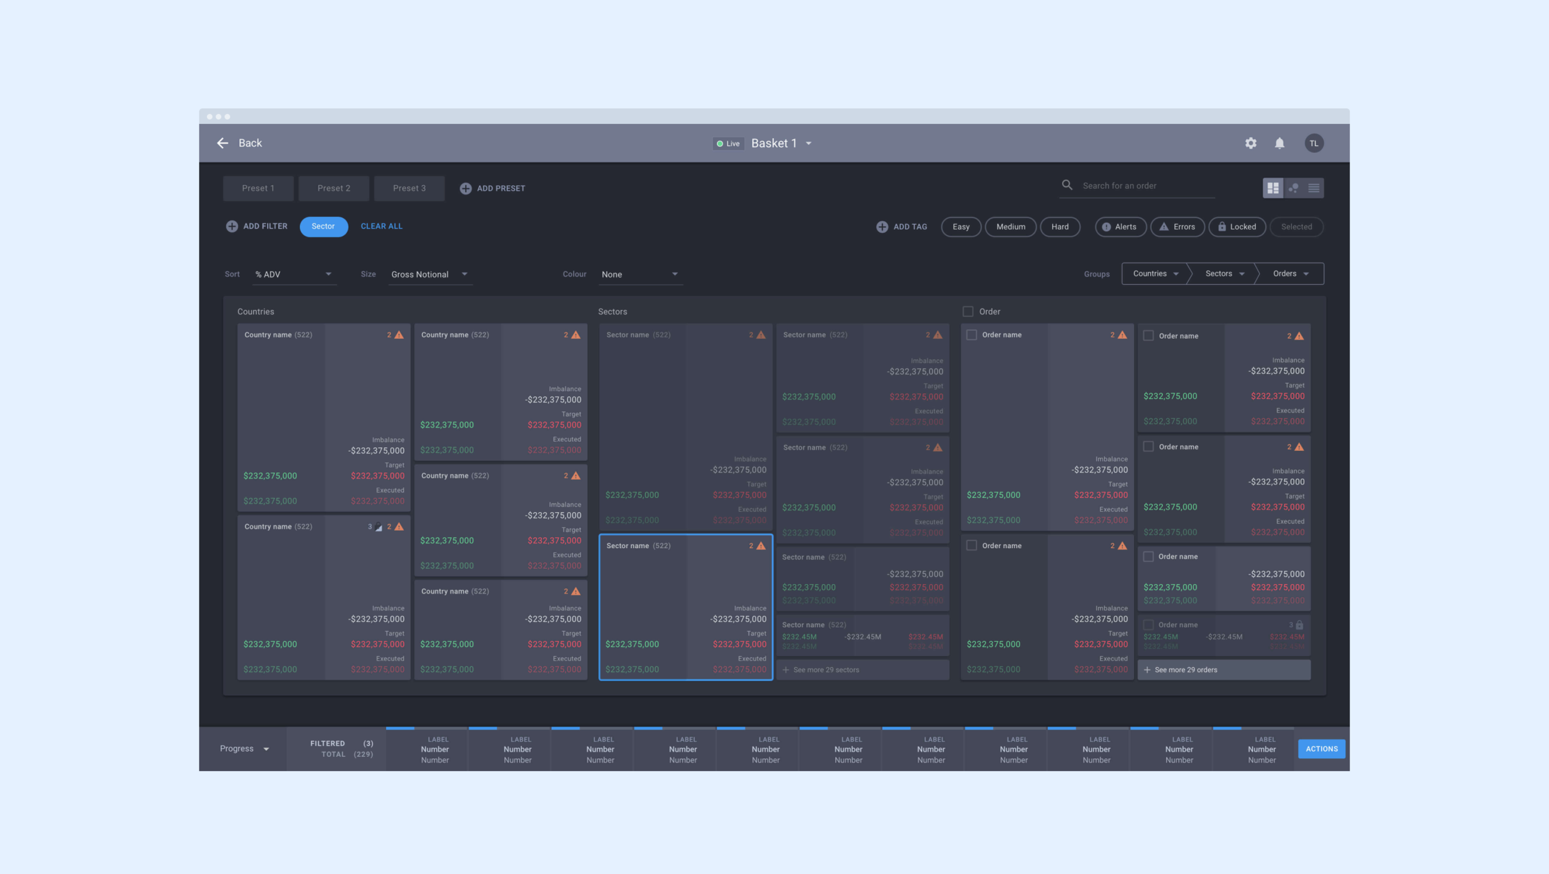Click the CLEAR ALL link
Viewport: 1549px width, 874px height.
tap(381, 226)
